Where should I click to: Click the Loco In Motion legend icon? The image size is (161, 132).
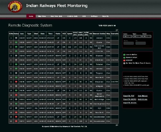click(124, 55)
